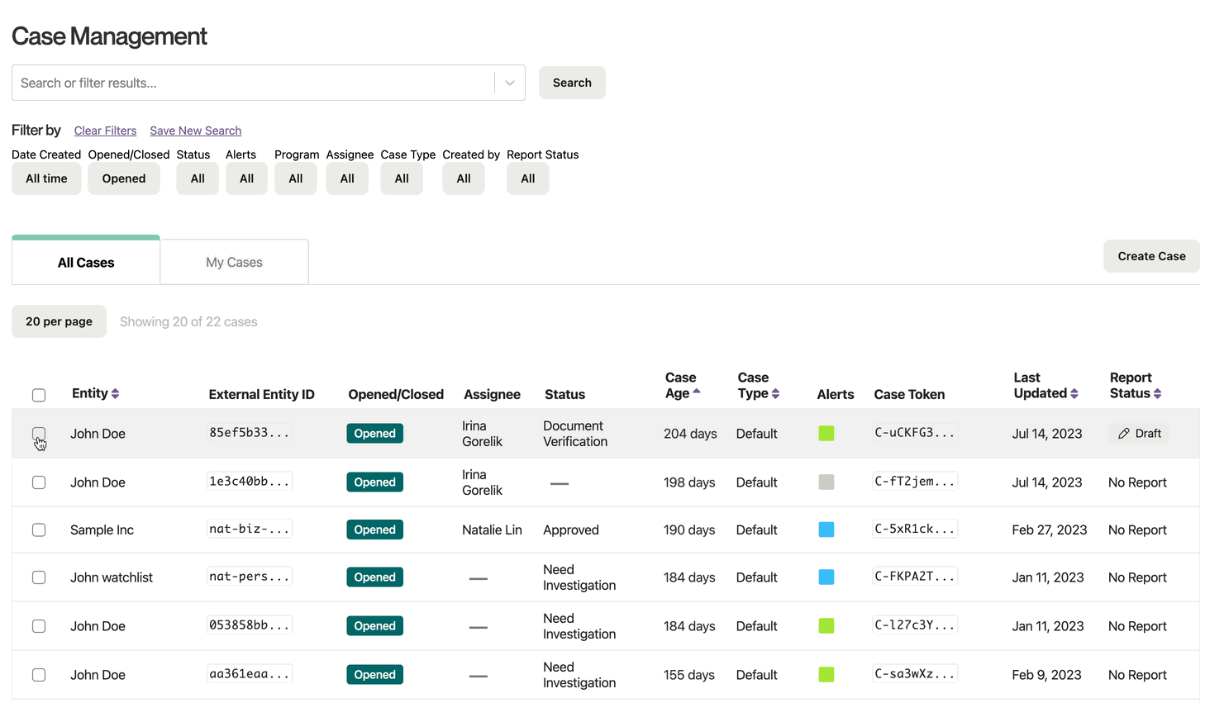Click external entity ID nat-pers...

[x=250, y=576]
